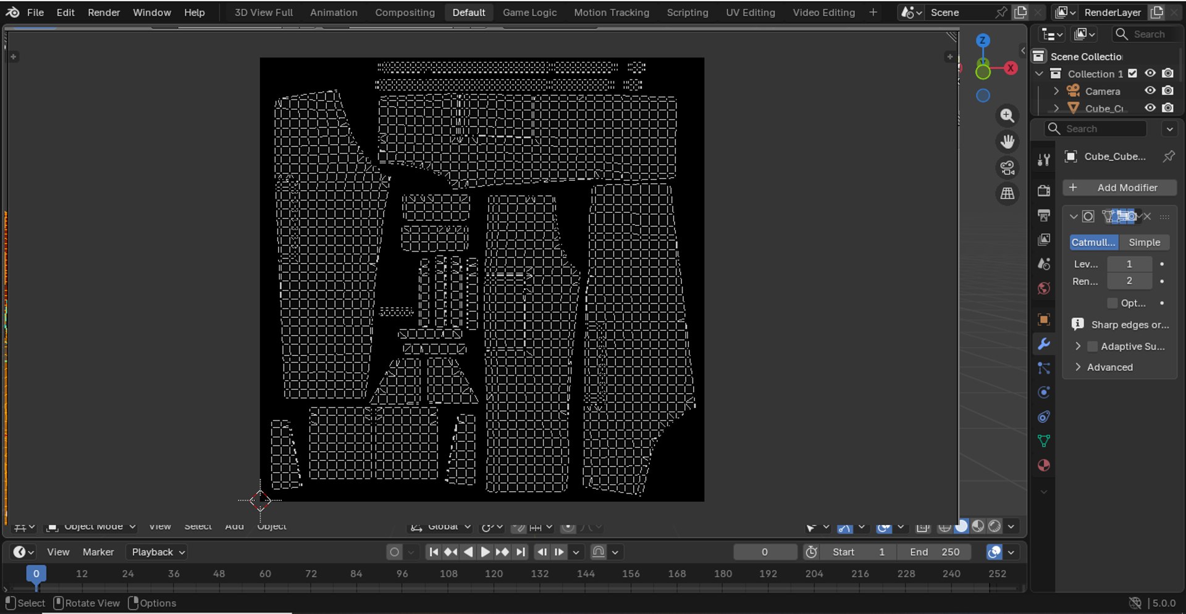Open the Scene properties tab
The height and width of the screenshot is (614, 1186).
point(1044,264)
